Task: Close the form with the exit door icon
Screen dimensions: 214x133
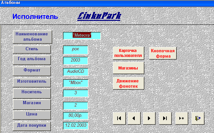Action: [198, 118]
